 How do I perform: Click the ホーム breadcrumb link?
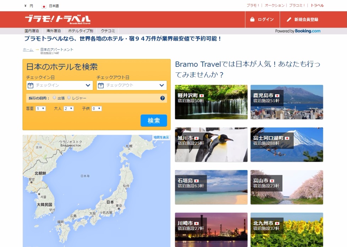click(28, 50)
